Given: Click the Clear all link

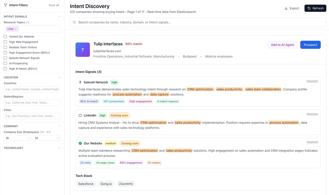Looking at the screenshot, I should coord(54,5).
